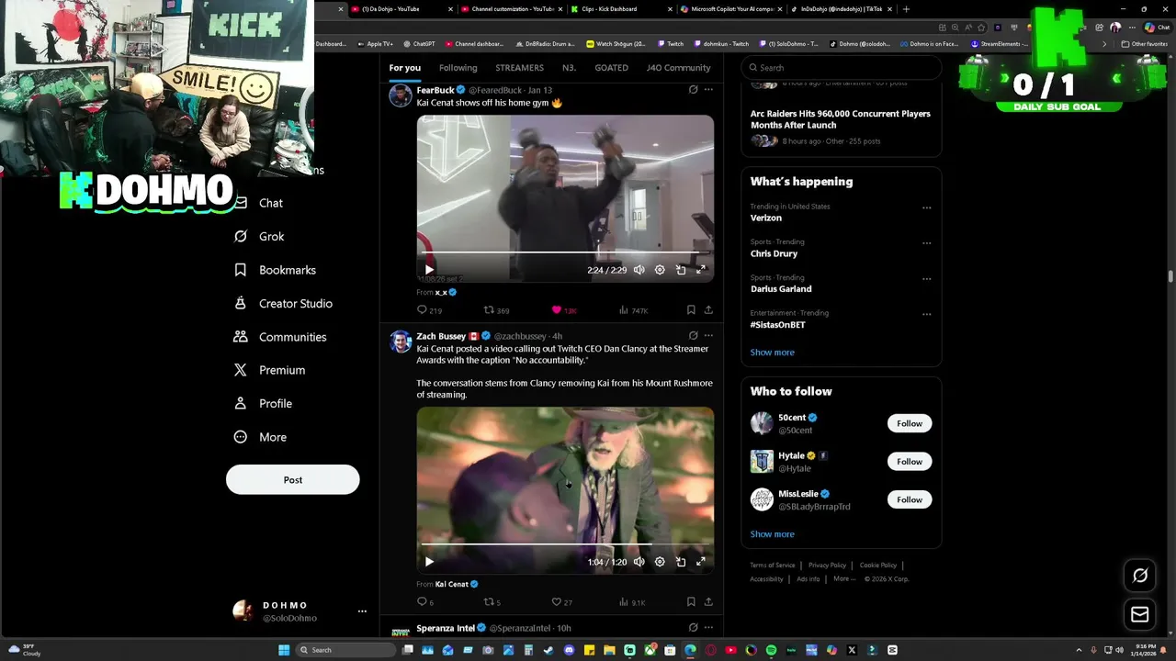Screen dimensions: 1176x661
Task: Open Chat in the left sidebar
Action: click(258, 203)
